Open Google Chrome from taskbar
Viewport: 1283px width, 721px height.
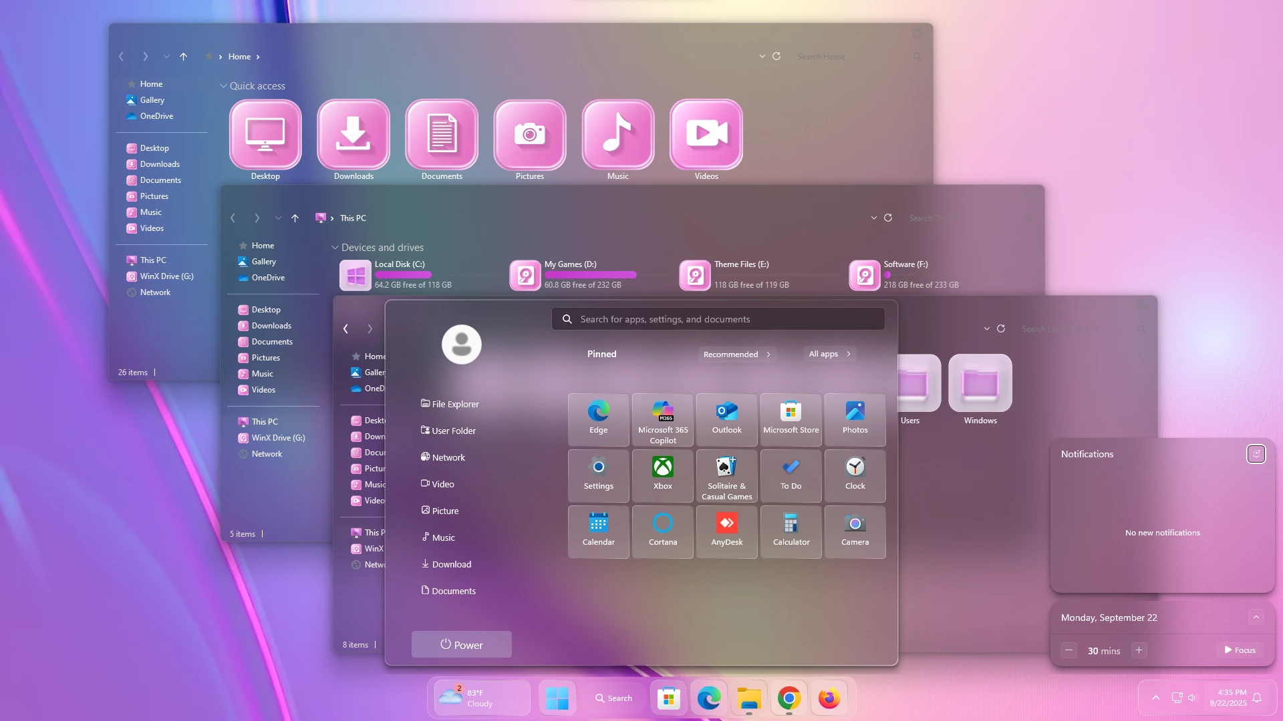pos(789,698)
